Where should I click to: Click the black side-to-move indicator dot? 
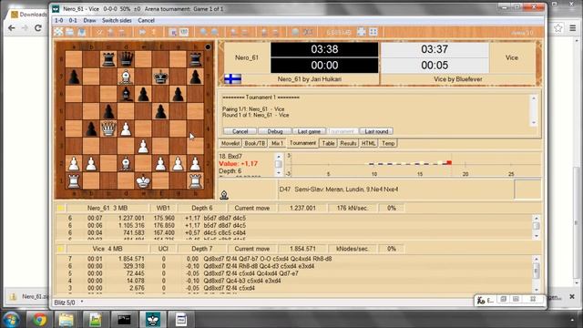tap(208, 46)
